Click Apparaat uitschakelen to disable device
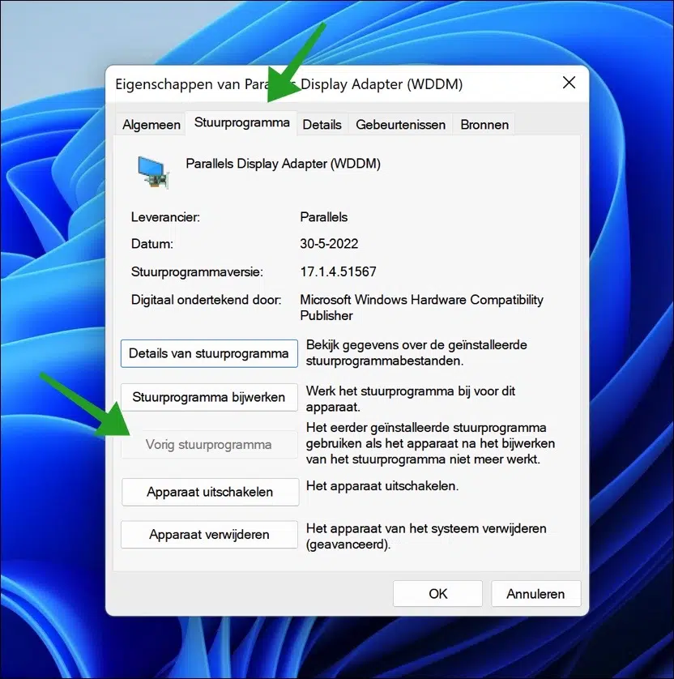Screen dimensions: 674x679 (210, 492)
